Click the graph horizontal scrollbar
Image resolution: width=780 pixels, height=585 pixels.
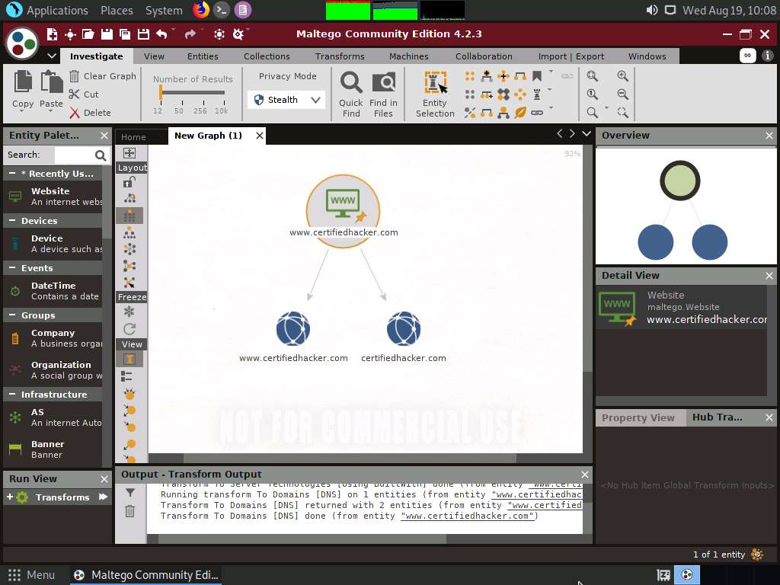point(350,458)
